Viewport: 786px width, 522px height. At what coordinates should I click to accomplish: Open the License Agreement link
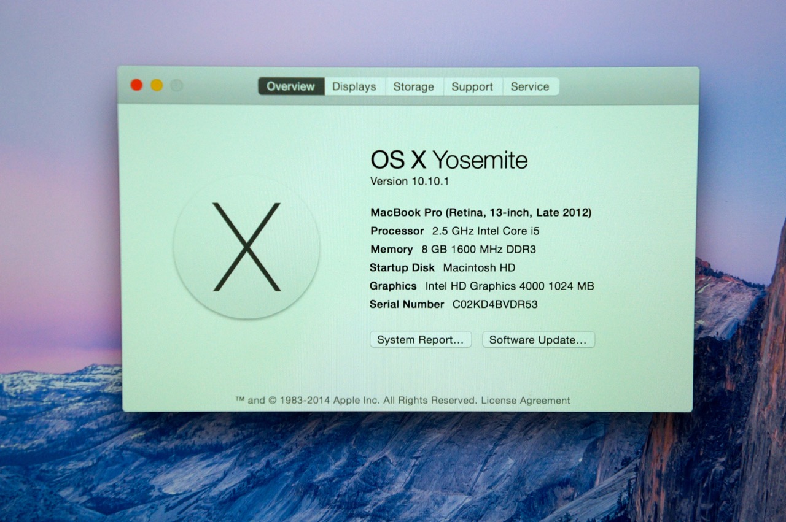point(526,401)
